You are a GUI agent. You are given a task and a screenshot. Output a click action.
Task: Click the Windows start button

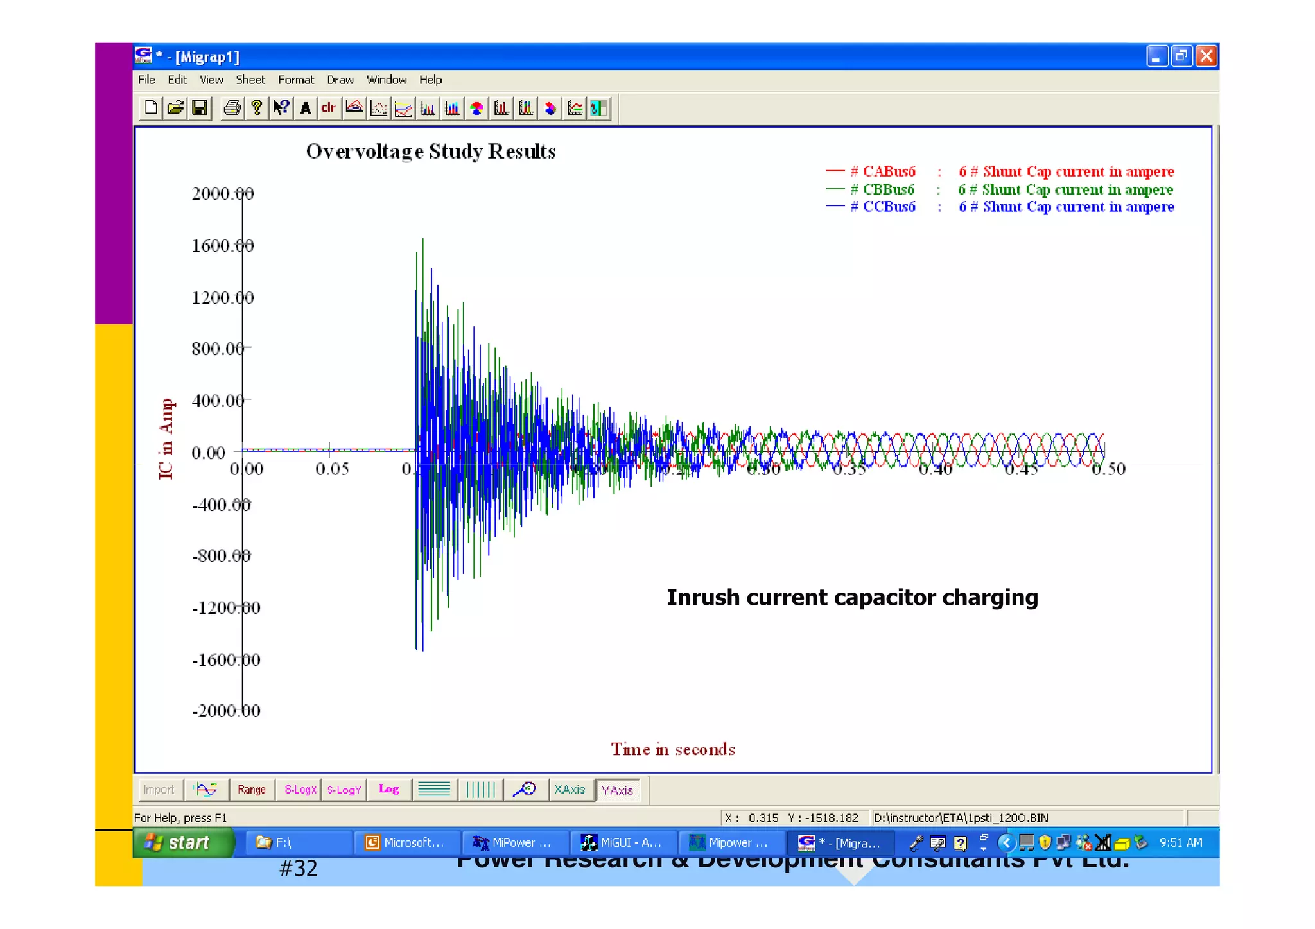click(x=184, y=842)
